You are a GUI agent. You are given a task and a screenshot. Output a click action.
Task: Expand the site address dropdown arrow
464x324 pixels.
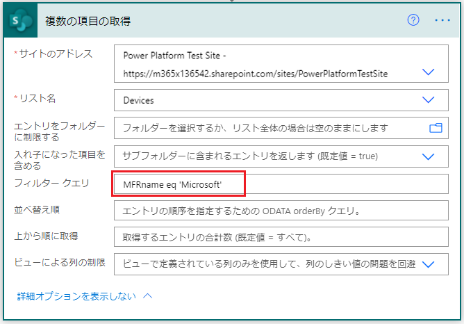pyautogui.click(x=428, y=72)
